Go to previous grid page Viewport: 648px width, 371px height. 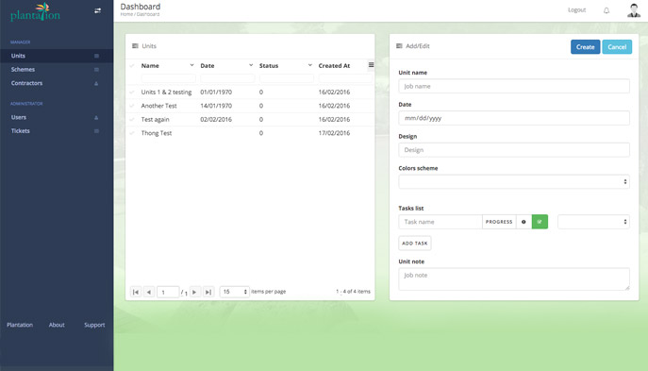tap(149, 292)
